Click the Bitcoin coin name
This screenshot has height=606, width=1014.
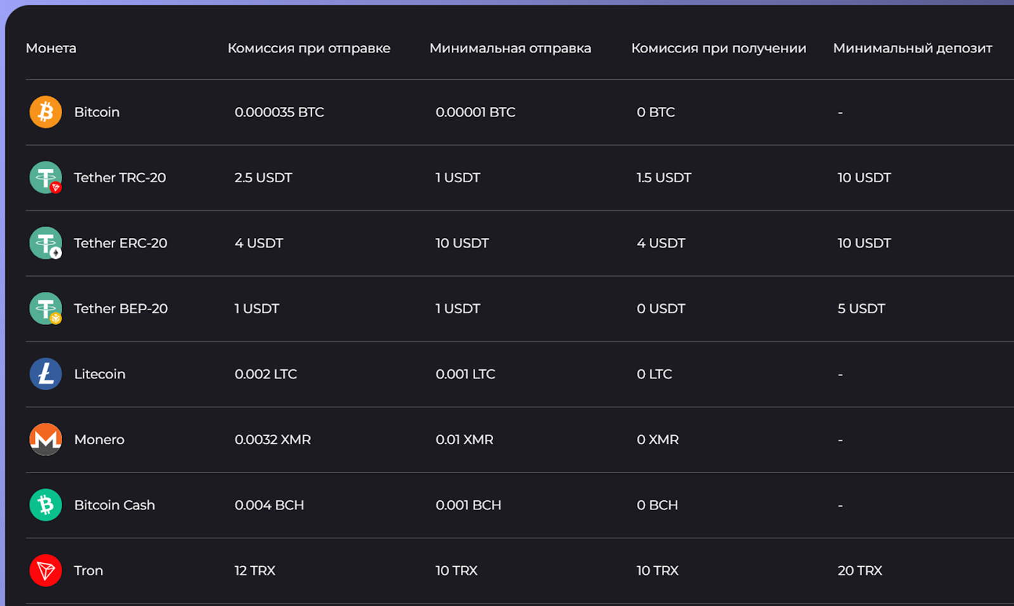[97, 112]
